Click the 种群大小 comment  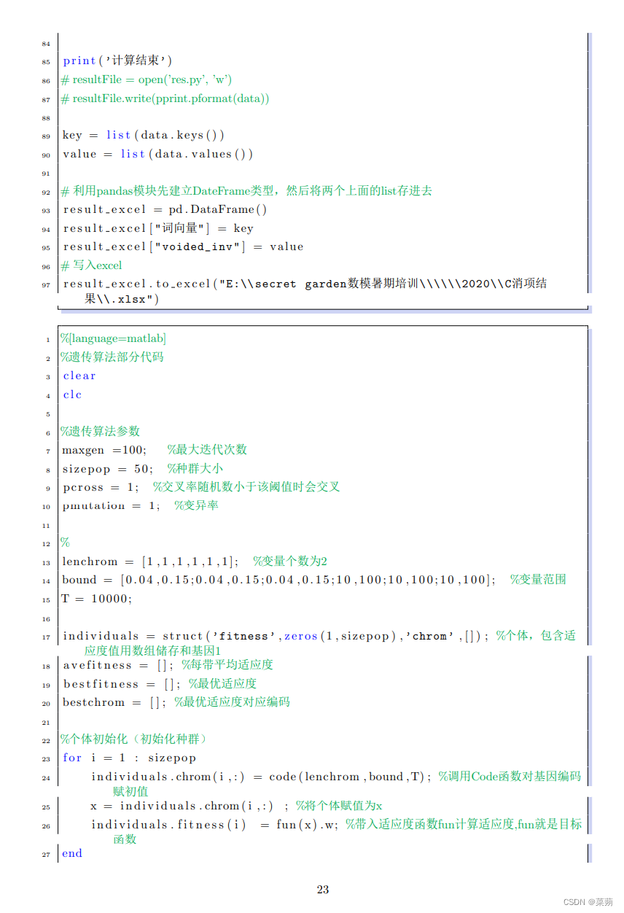point(195,469)
